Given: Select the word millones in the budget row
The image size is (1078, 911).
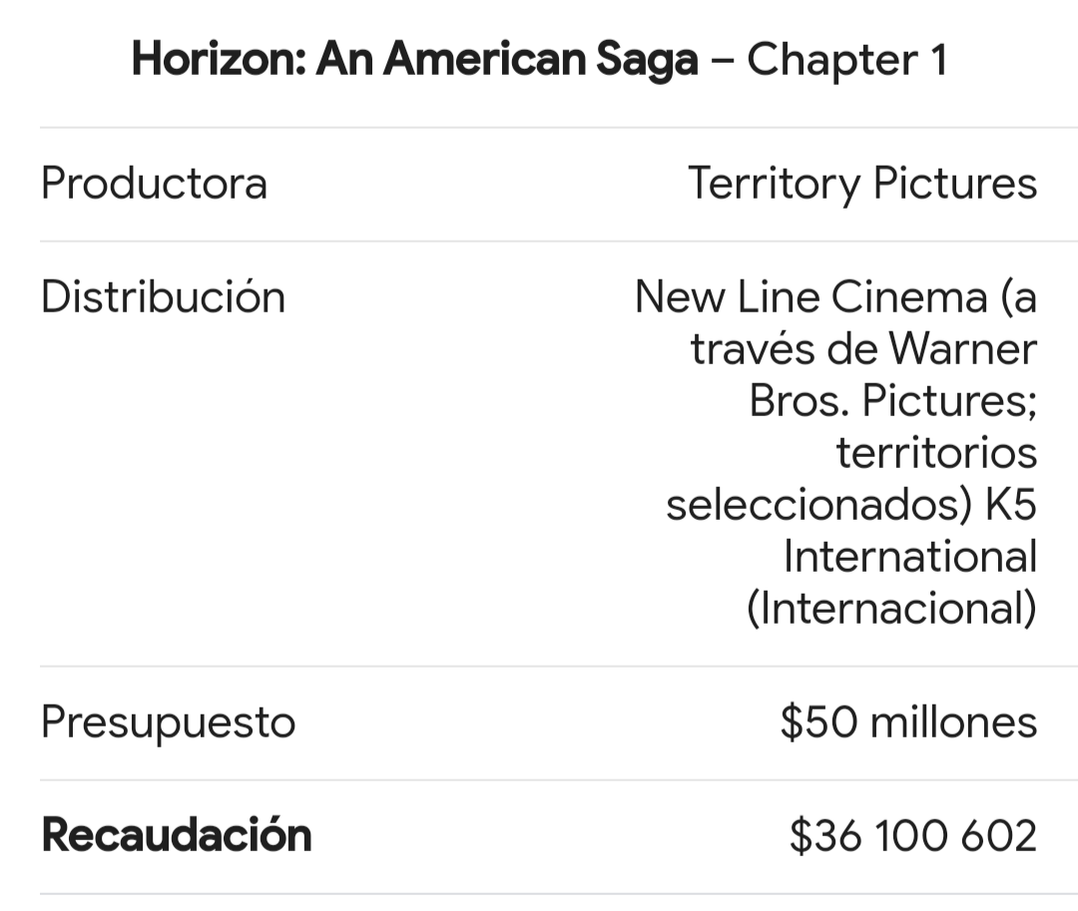Looking at the screenshot, I should [x=953, y=722].
